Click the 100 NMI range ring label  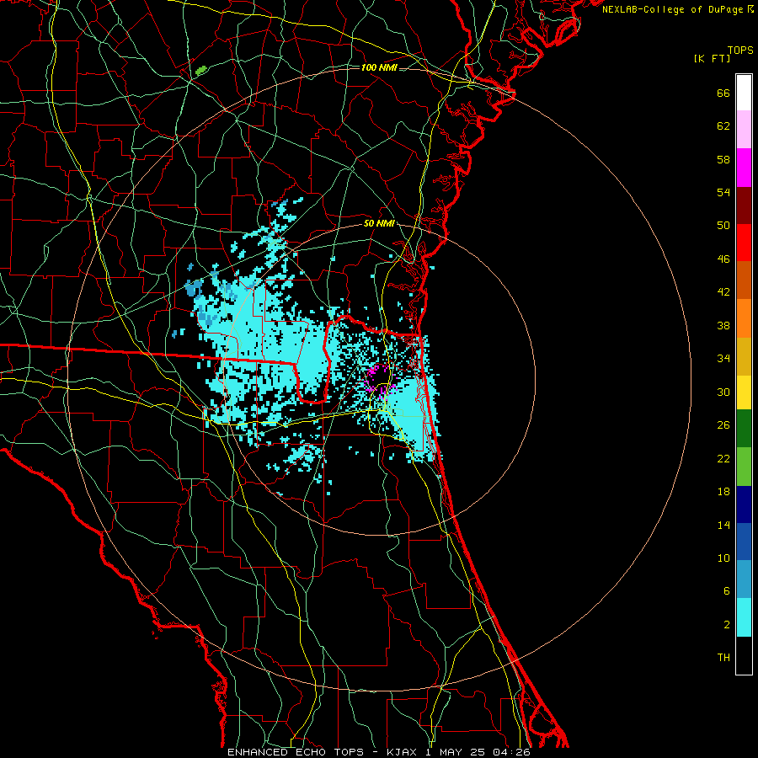coord(379,67)
